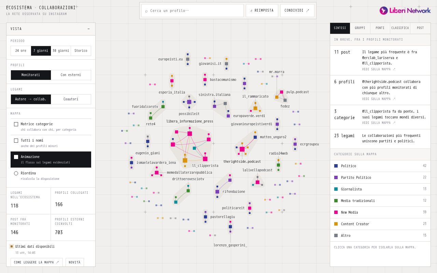
Task: Switch legami to Coautori
Action: tap(71, 99)
